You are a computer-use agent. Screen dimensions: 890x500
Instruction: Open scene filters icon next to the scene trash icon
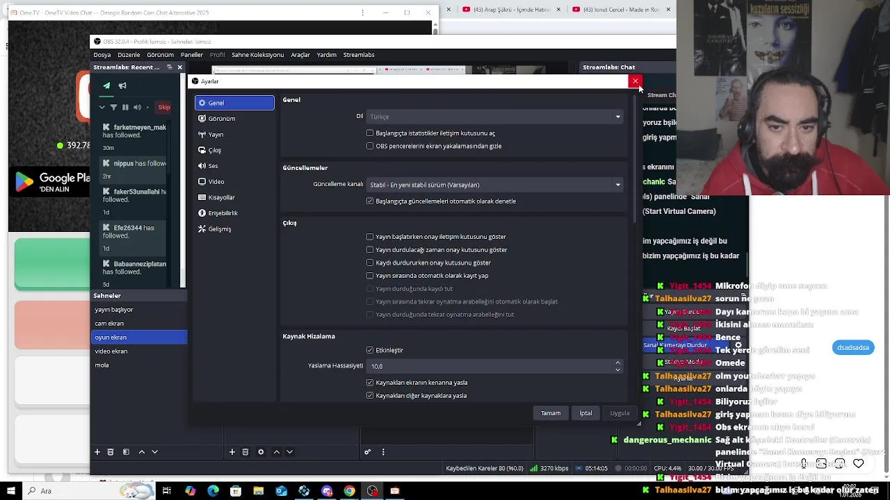pos(126,452)
